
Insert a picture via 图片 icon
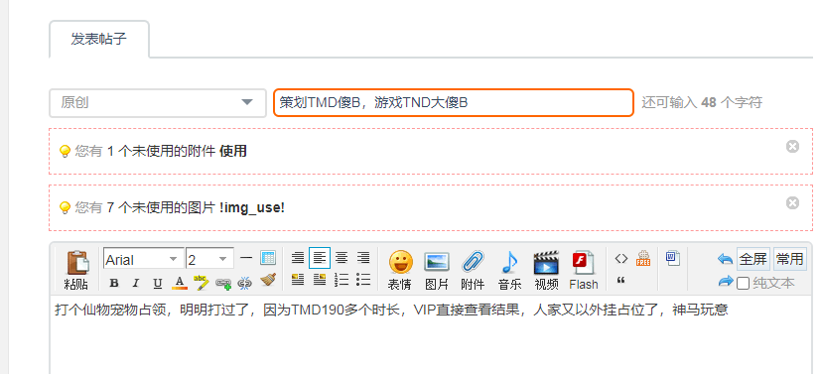coord(437,270)
